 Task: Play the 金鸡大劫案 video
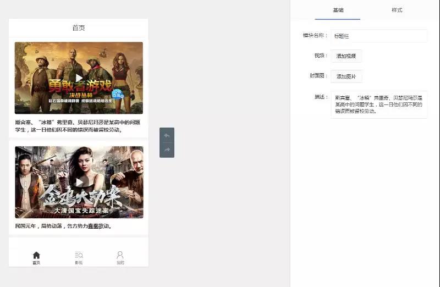point(79,183)
